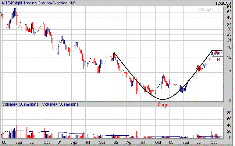The height and width of the screenshot is (146, 235).
Task: Click price axis label 43
Action: click(229, 18)
